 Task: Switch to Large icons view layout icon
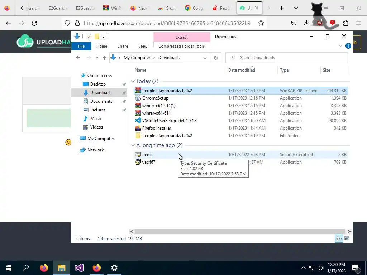[347, 239]
